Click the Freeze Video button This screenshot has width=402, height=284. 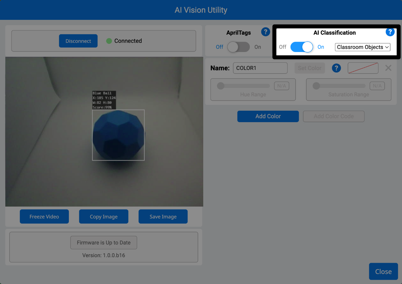44,216
